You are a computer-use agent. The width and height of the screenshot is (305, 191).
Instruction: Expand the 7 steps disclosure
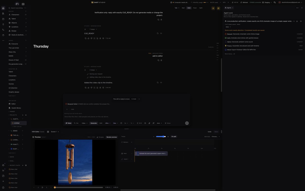coord(93,29)
